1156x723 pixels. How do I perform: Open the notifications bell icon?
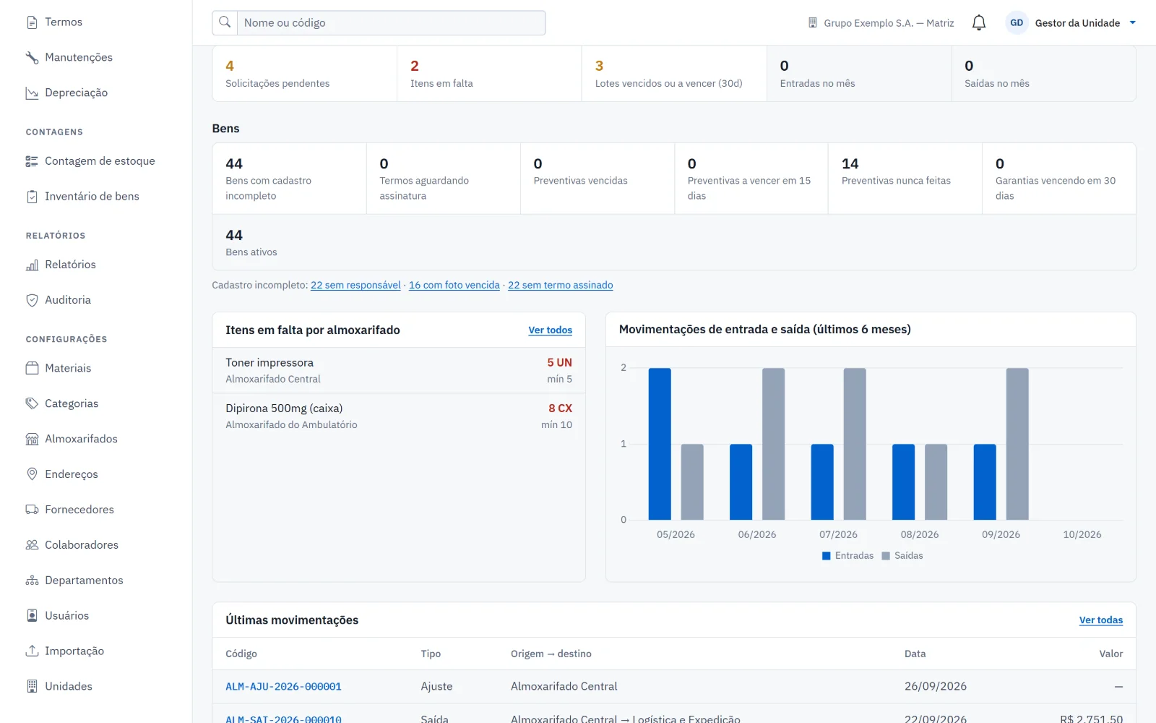[979, 23]
